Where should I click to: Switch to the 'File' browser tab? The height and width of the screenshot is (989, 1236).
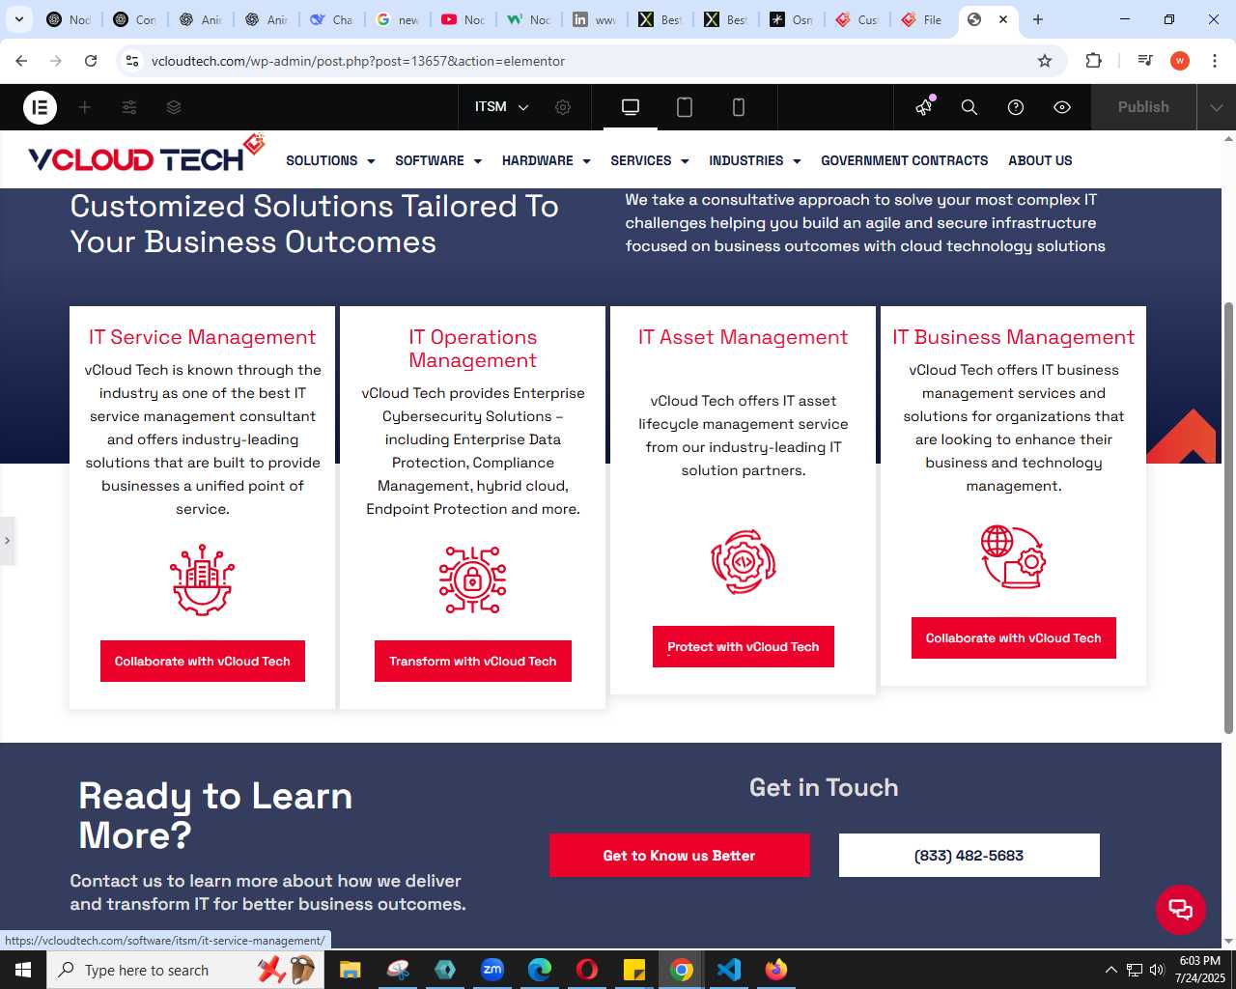point(922,19)
